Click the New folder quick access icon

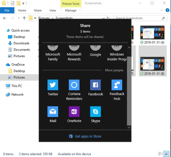point(19,3)
